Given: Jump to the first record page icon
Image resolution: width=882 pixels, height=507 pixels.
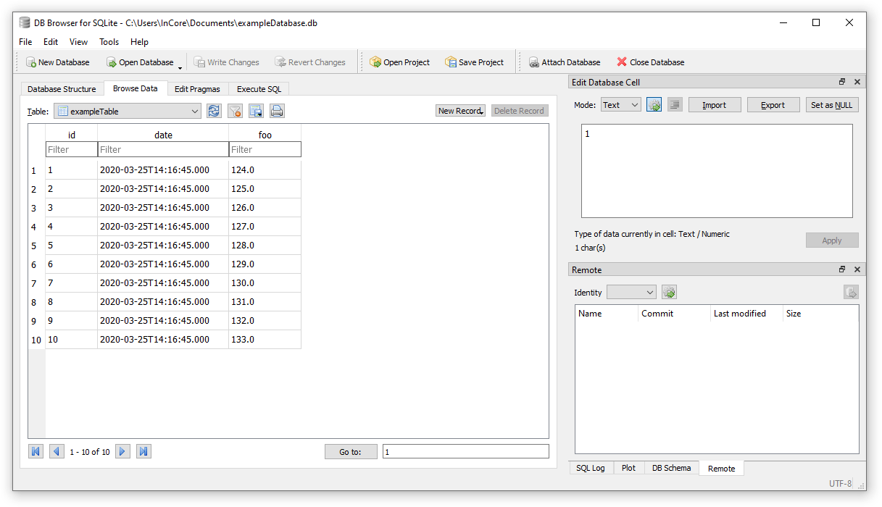Looking at the screenshot, I should tap(36, 451).
